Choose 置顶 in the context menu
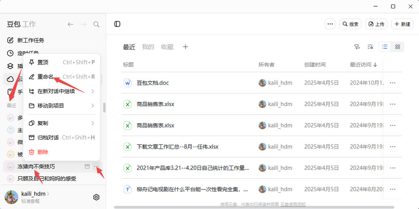Image resolution: width=419 pixels, height=209 pixels. 61,62
